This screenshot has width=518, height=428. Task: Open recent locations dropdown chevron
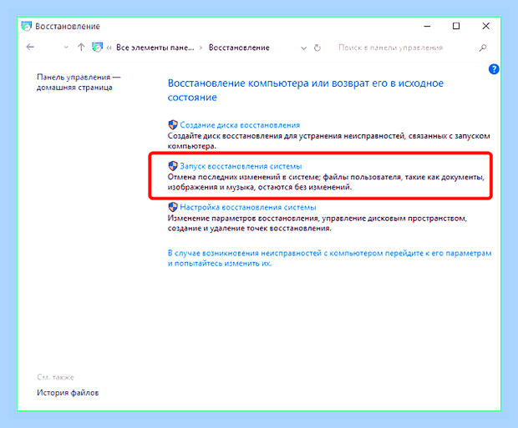[x=66, y=48]
